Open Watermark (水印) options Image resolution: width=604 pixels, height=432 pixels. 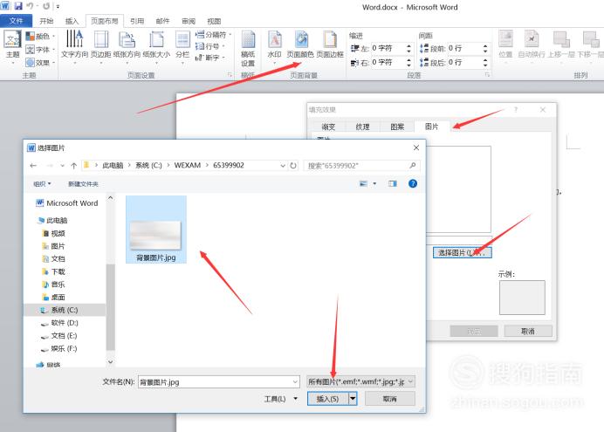pos(274,45)
